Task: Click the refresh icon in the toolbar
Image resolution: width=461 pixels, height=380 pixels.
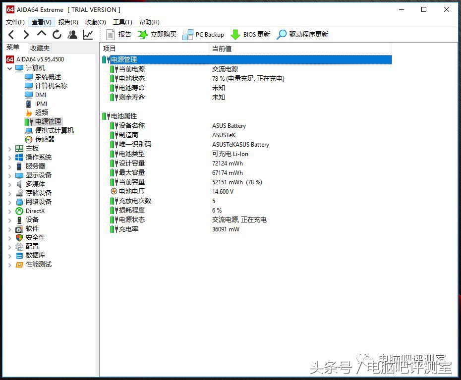Action: click(57, 34)
